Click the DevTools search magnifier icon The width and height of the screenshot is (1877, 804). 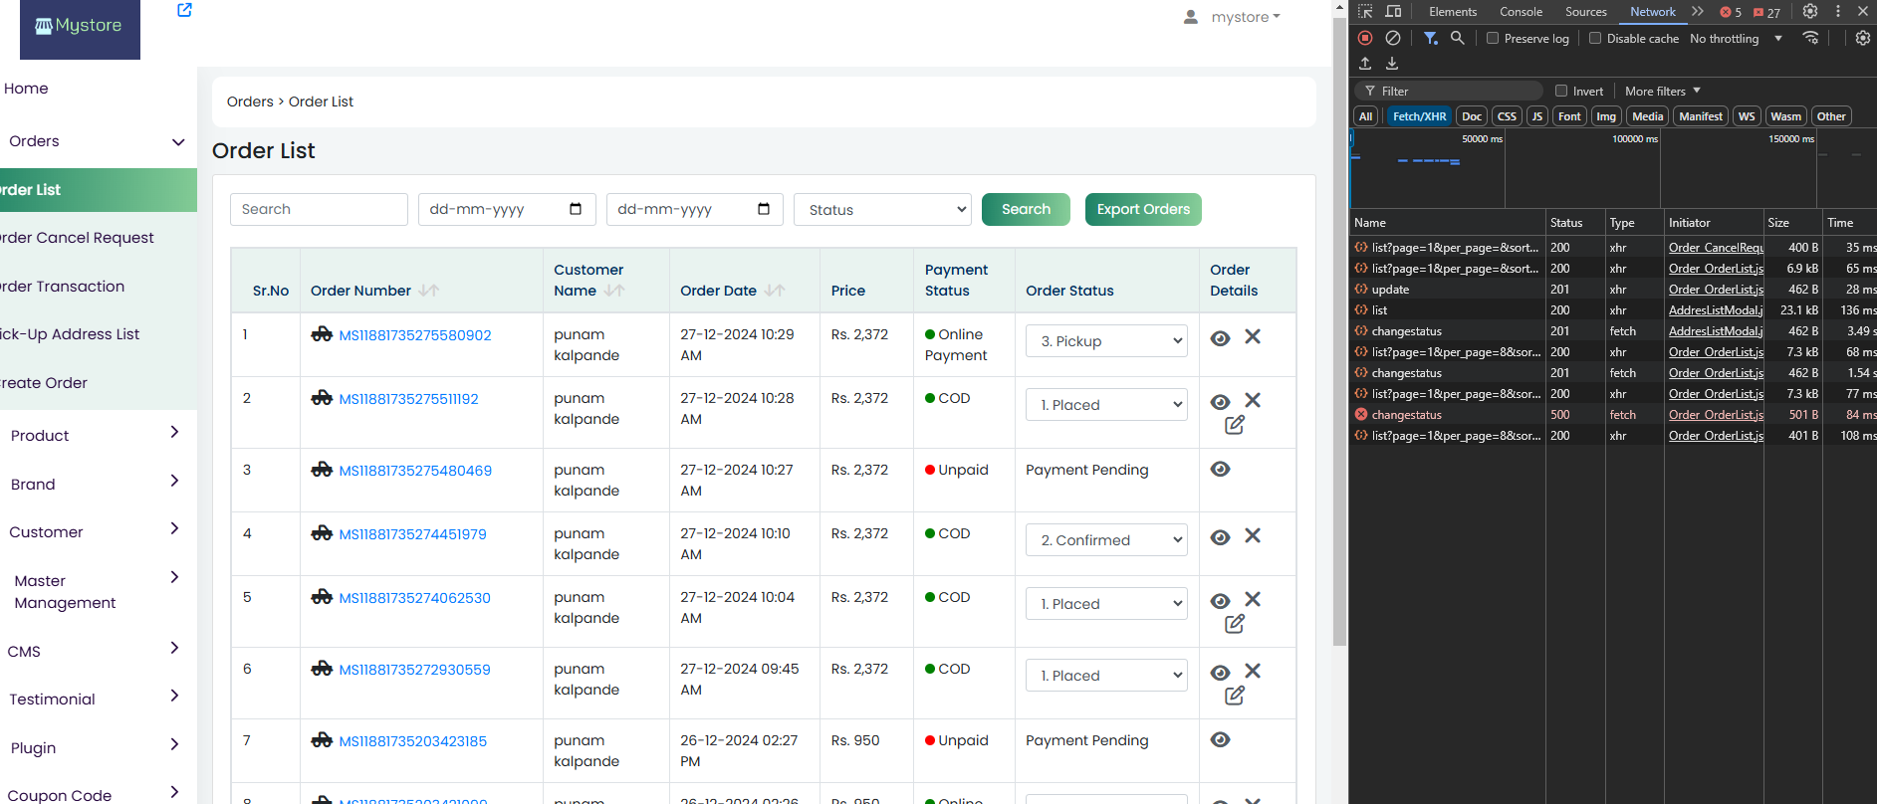1458,38
